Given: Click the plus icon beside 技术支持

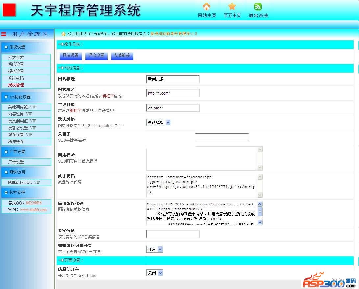Looking at the screenshot, I should (6, 192).
